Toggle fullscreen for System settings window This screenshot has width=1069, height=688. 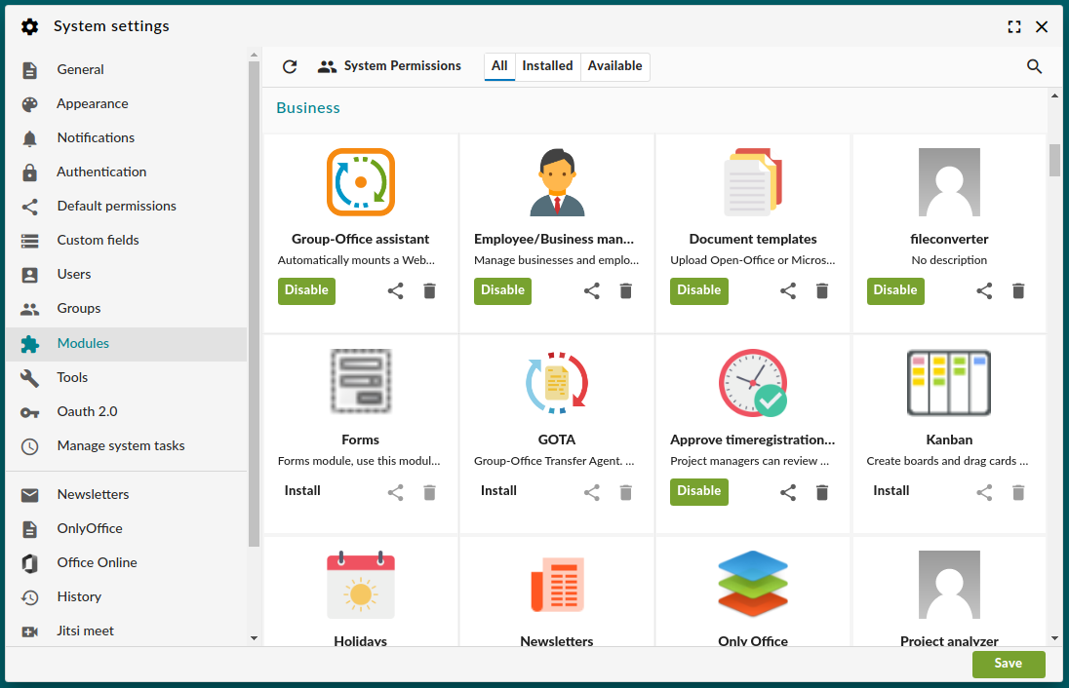point(1014,26)
